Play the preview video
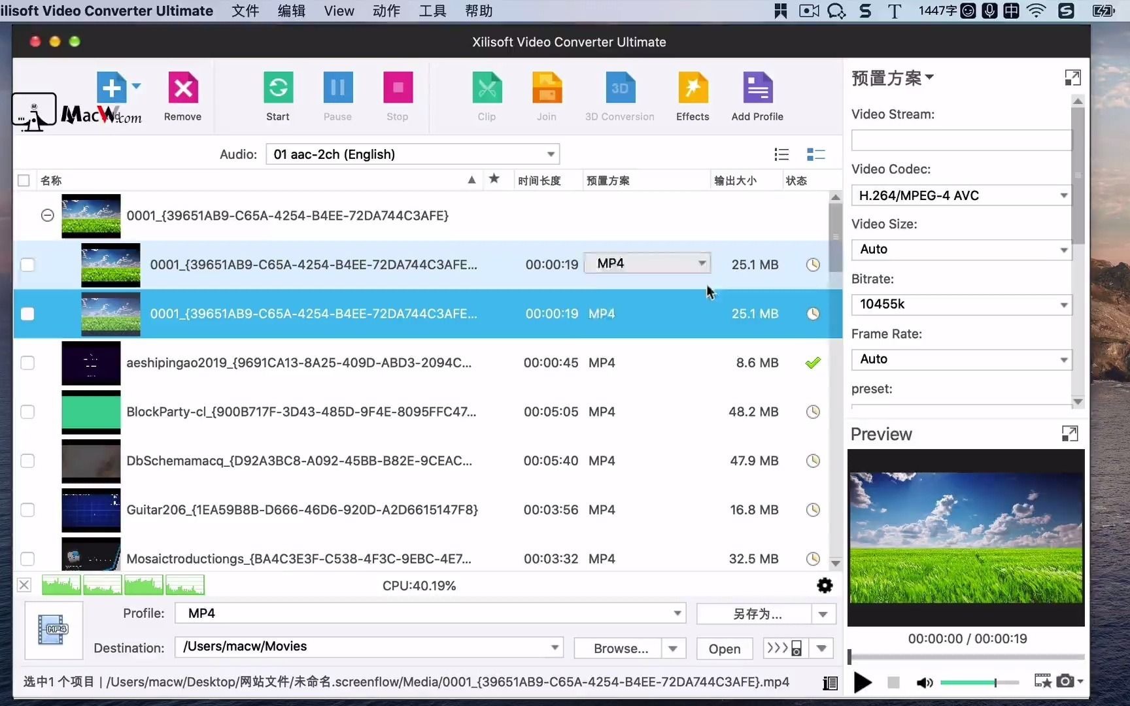This screenshot has height=706, width=1130. click(863, 682)
